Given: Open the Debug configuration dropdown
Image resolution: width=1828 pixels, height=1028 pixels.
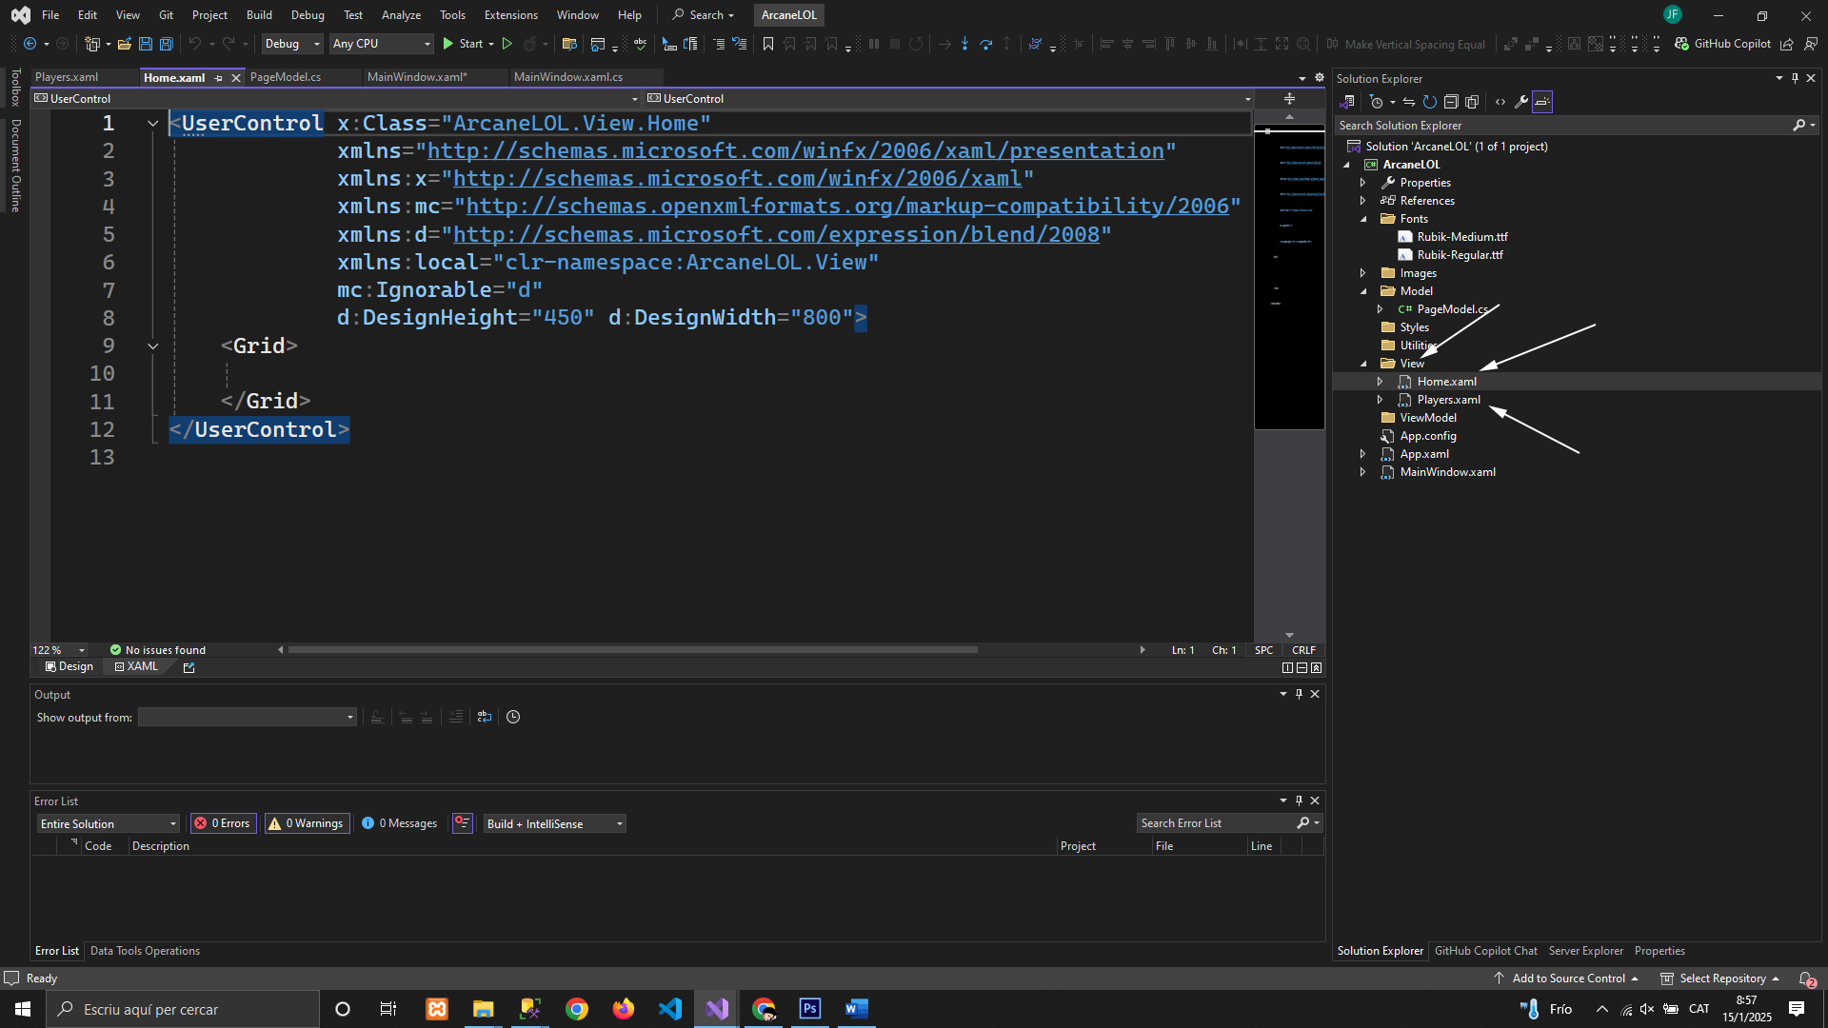Looking at the screenshot, I should 292,44.
